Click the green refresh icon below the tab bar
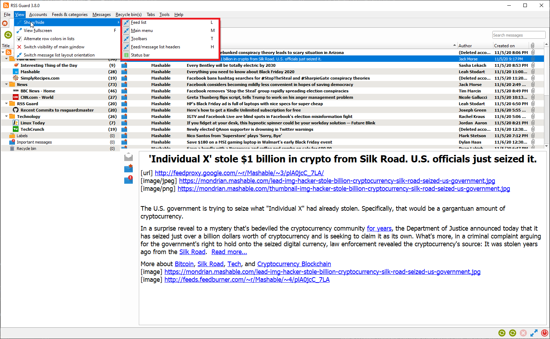The height and width of the screenshot is (339, 550). coord(8,35)
